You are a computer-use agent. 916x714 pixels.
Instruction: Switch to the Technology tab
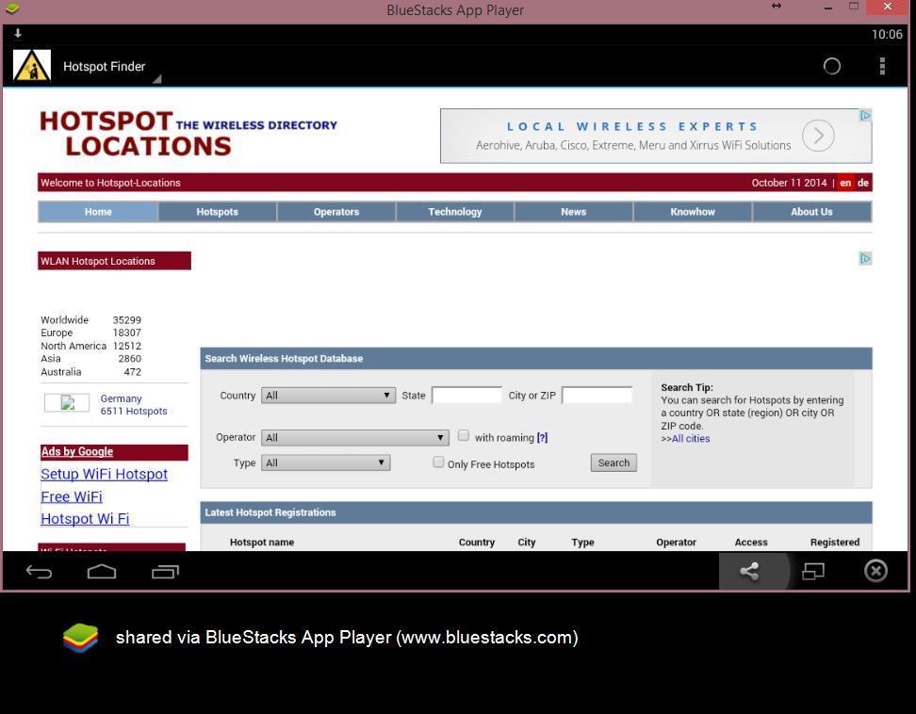[x=455, y=212]
